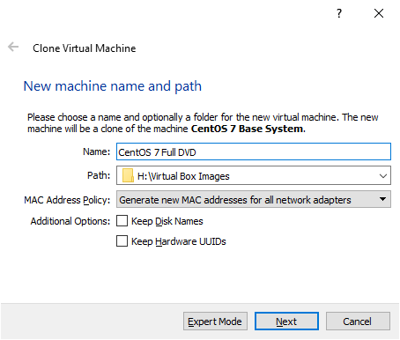Click the 'New machine name and path' heading
Image resolution: width=400 pixels, height=340 pixels.
pyautogui.click(x=113, y=86)
